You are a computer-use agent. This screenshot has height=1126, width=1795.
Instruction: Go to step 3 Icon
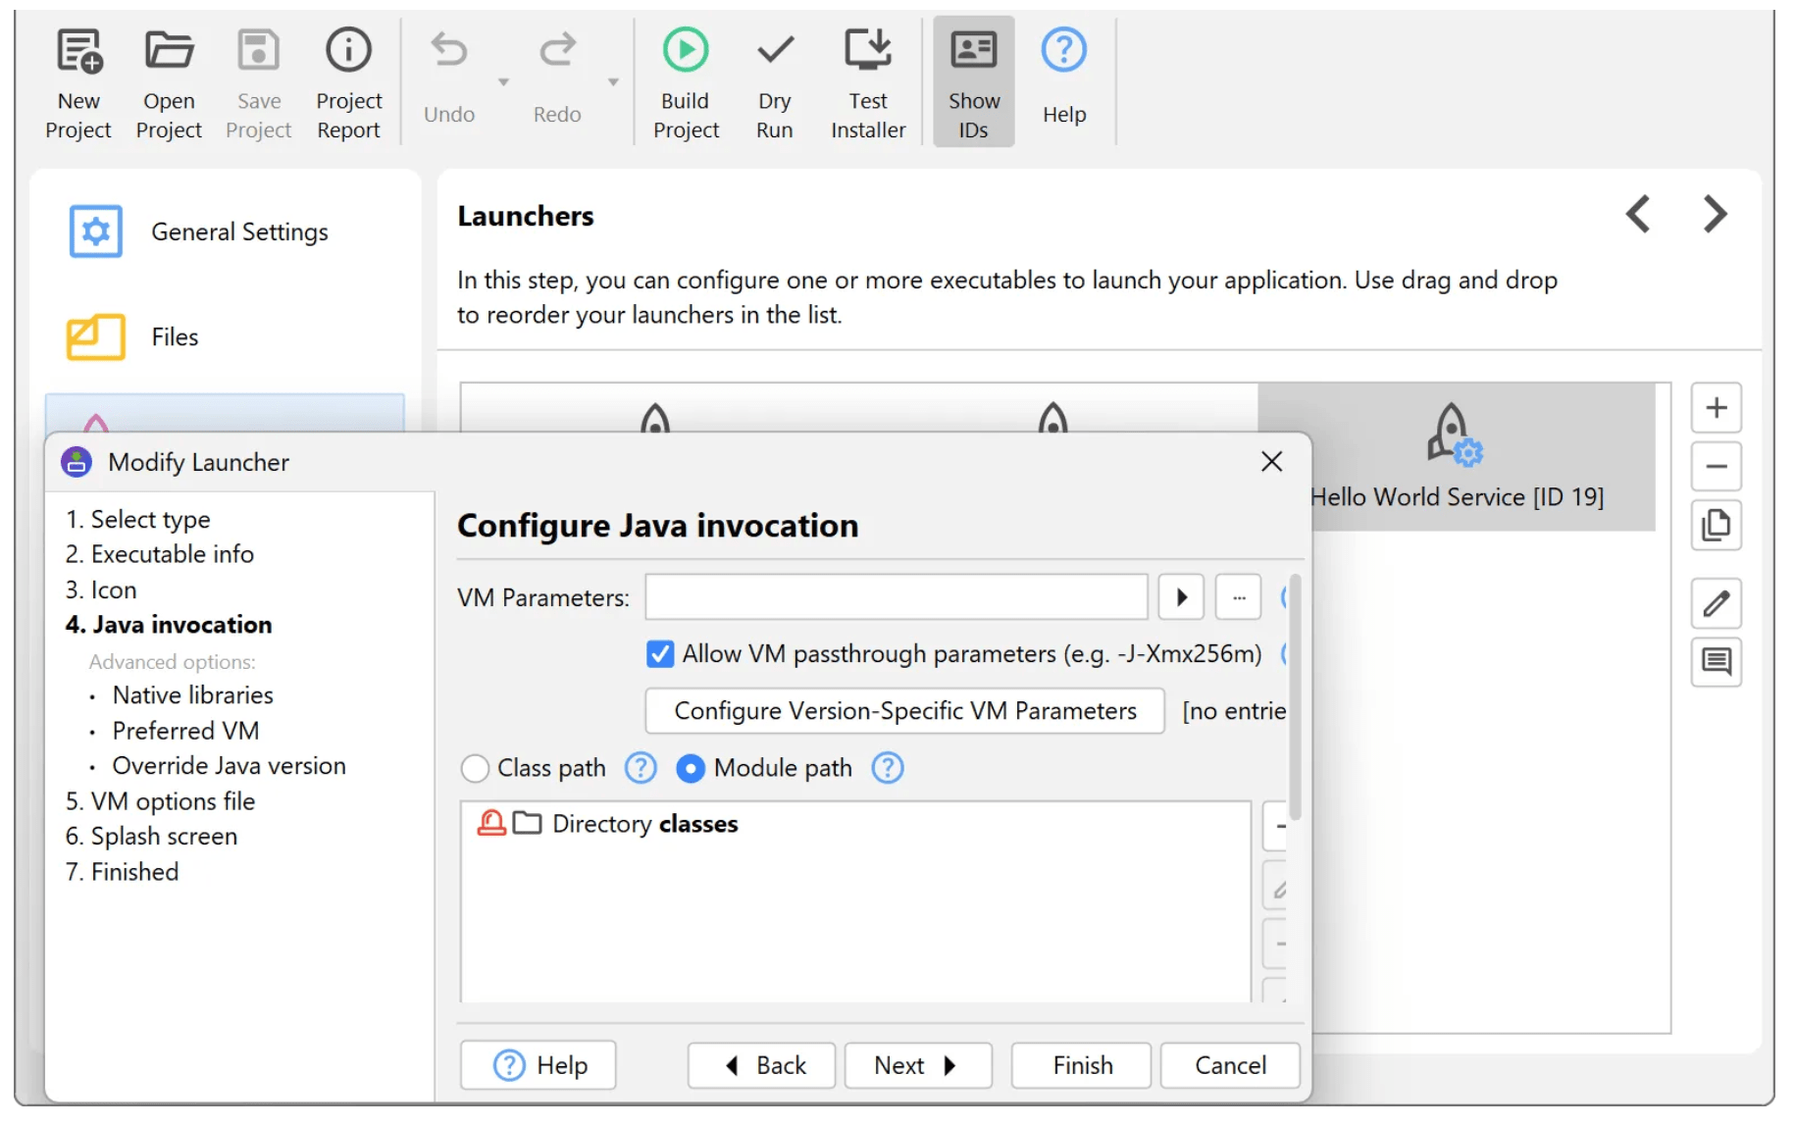[x=101, y=589]
